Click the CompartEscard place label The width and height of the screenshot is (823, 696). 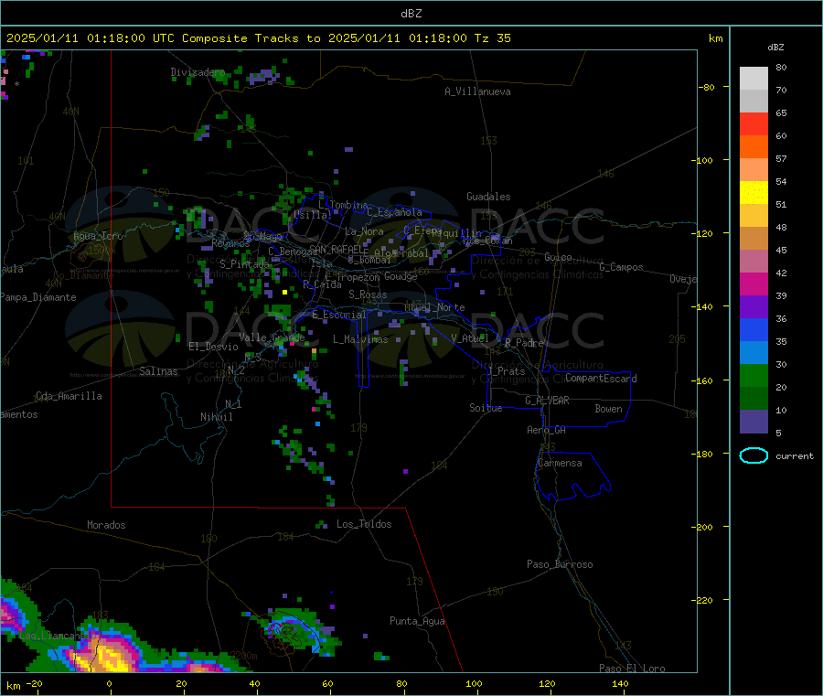(601, 378)
